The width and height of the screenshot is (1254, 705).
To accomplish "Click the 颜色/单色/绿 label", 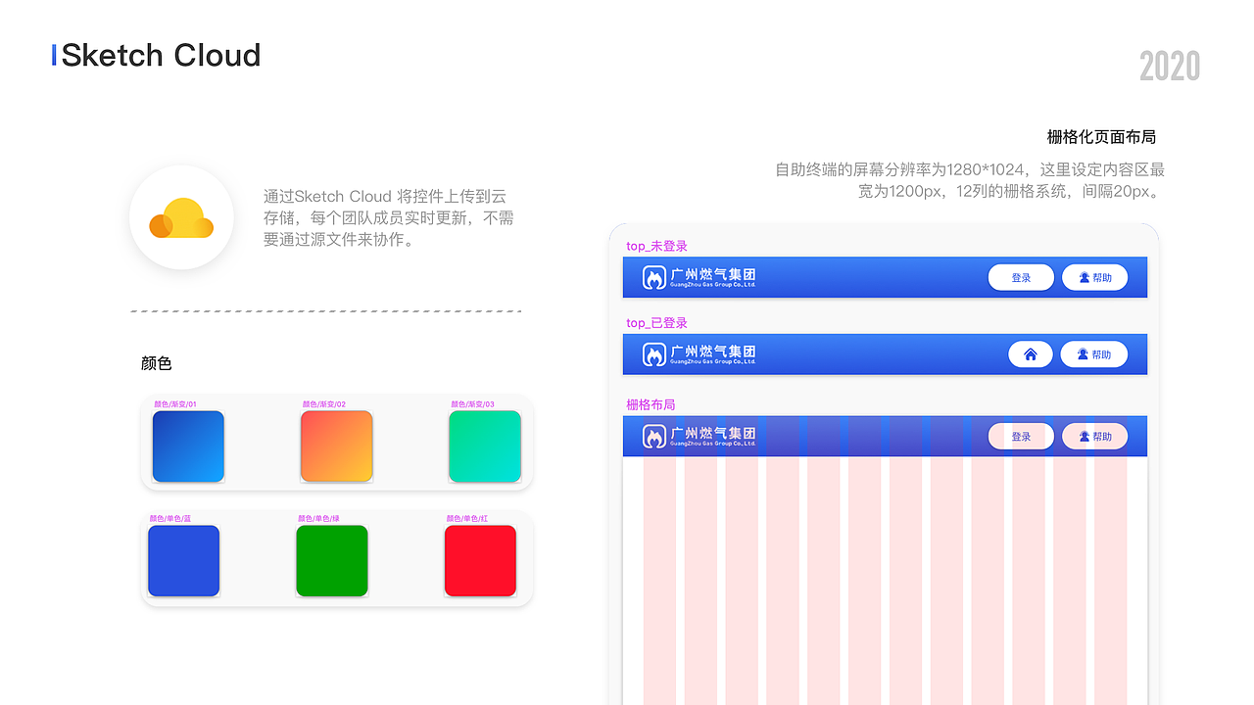I will coord(319,519).
